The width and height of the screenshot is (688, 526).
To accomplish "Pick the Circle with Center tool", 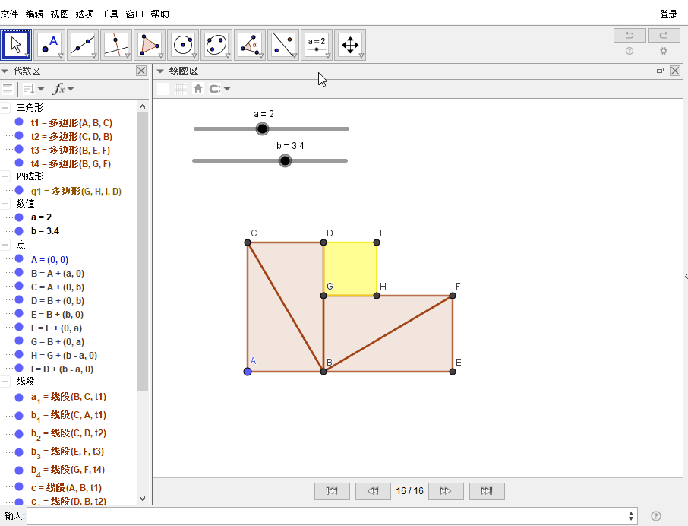I will click(183, 45).
